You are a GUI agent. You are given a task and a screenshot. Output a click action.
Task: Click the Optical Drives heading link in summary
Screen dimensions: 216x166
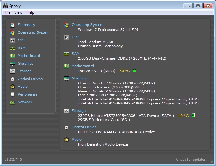point(84,127)
